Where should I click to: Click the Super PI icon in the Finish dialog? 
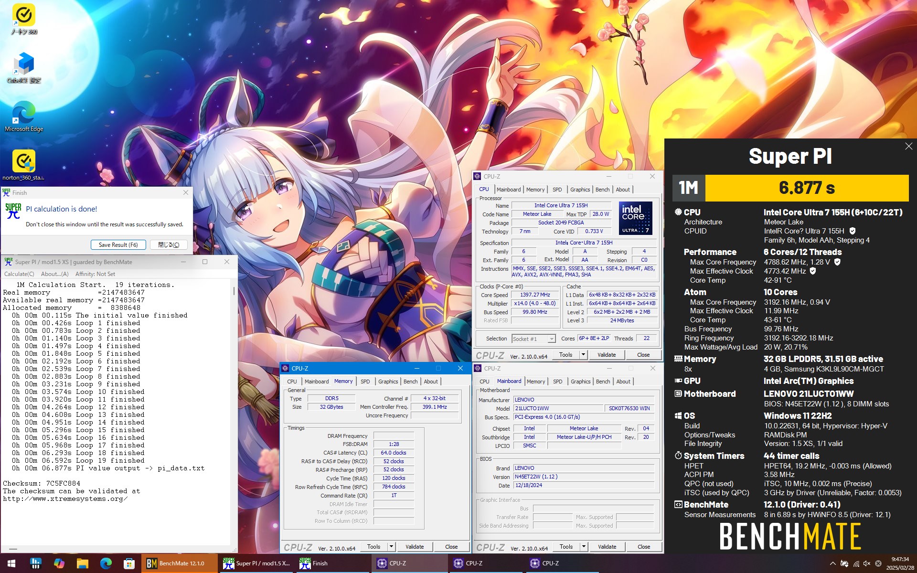coord(13,211)
